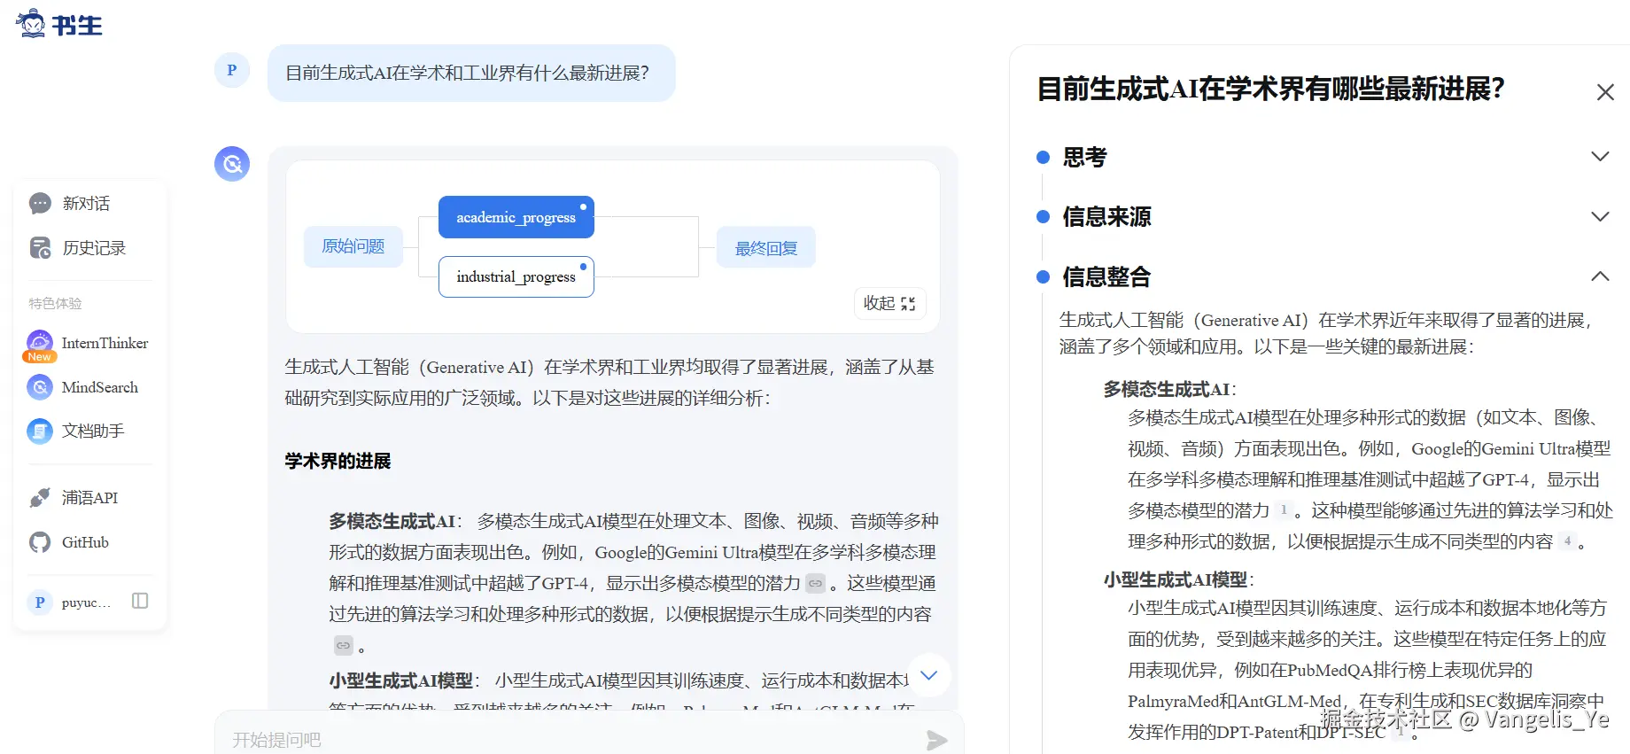Click the puyuc user avatar

coord(40,602)
